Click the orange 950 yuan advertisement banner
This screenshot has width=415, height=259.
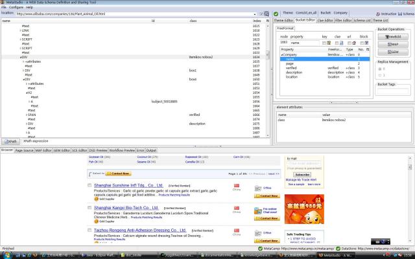(x=304, y=209)
